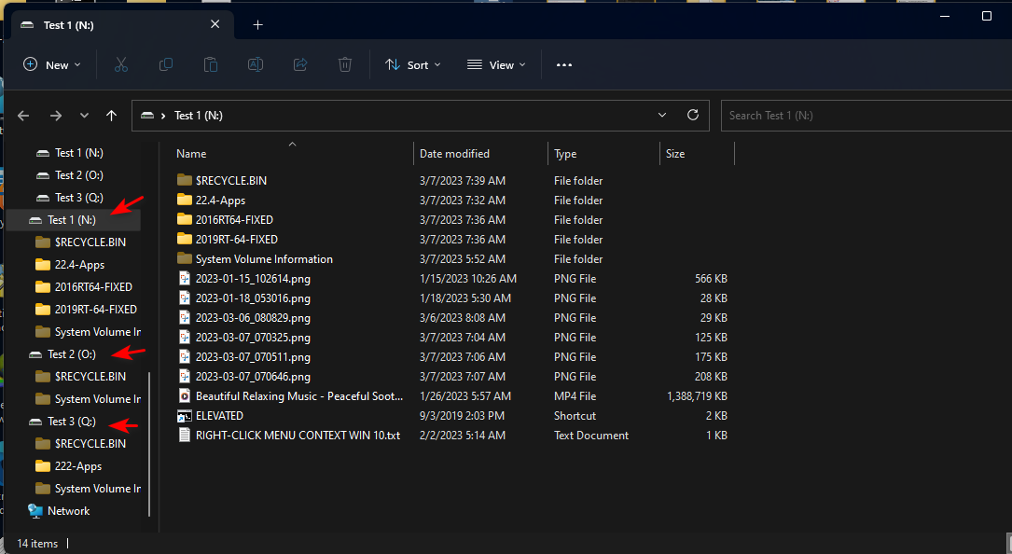This screenshot has width=1012, height=554.
Task: Select the 2019RT-64-FIXED folder in file list
Action: point(237,240)
